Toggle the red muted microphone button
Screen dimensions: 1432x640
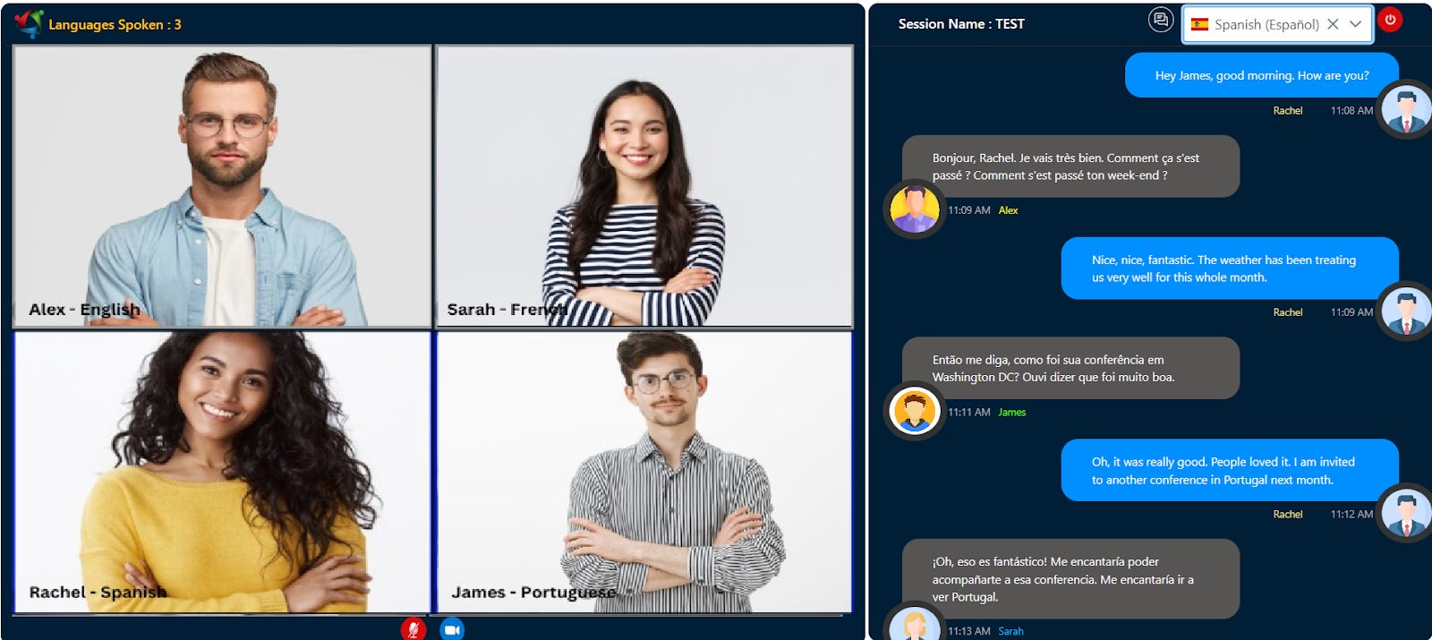(413, 629)
